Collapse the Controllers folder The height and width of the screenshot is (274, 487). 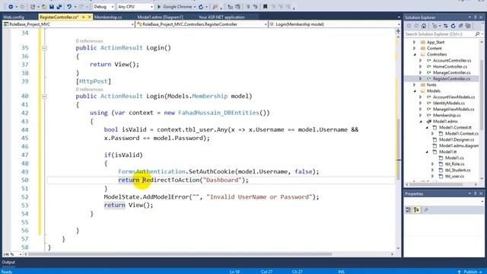(x=415, y=54)
